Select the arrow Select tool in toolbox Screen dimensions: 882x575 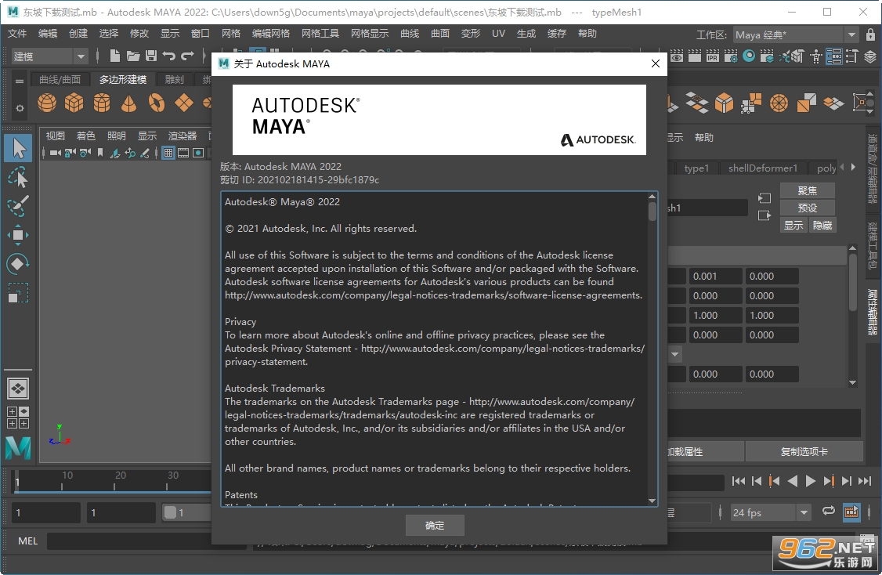(19, 149)
